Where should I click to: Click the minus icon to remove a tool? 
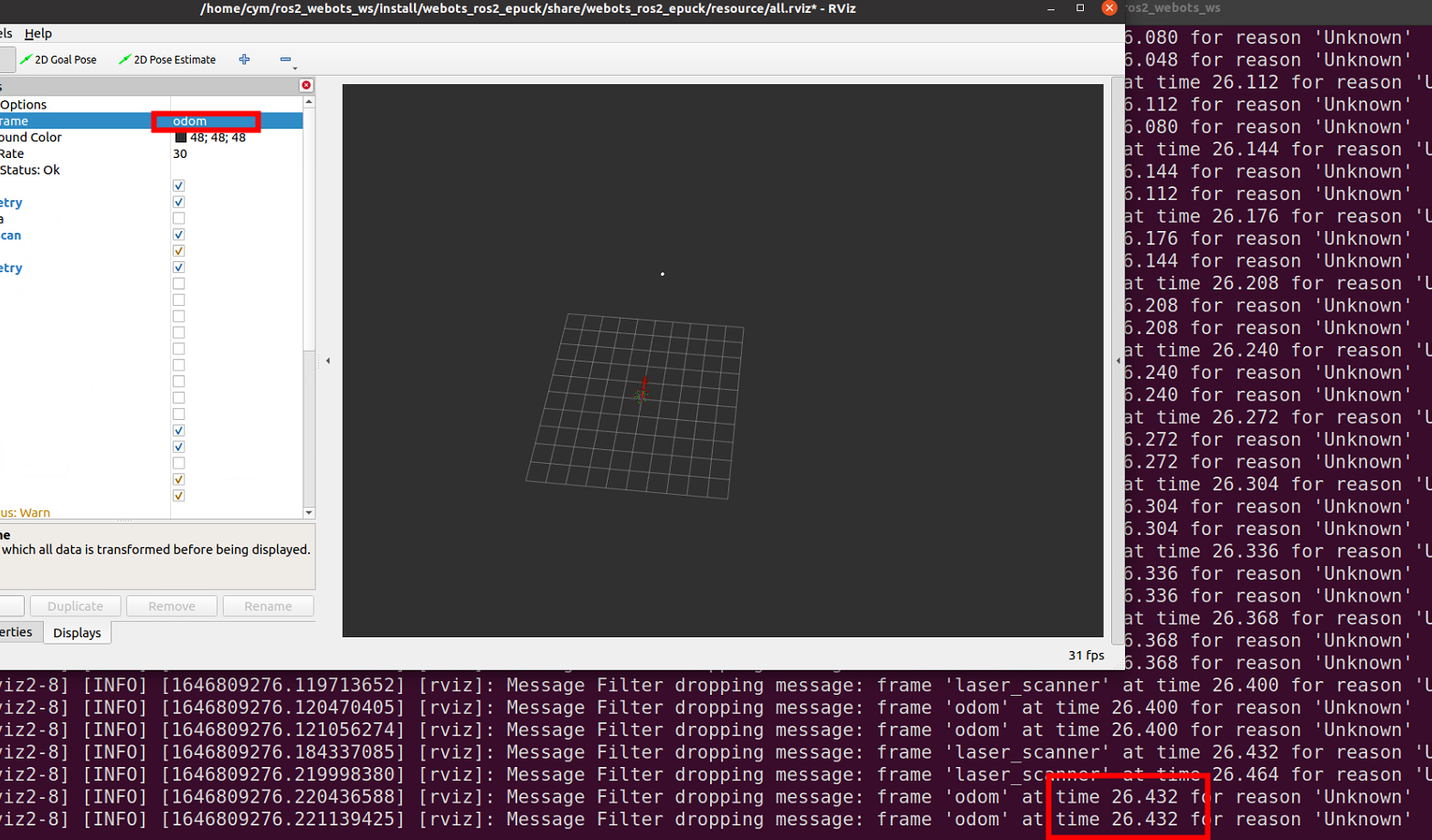click(x=286, y=58)
